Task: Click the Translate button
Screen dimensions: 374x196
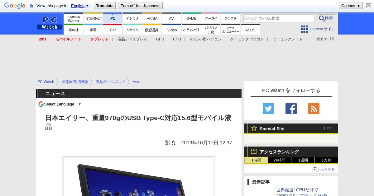Action: 105,6
